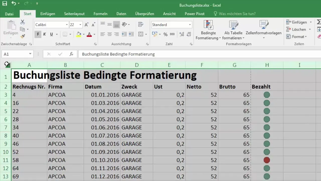Align text left in Ausrichtung group
Screen dimensions: 321x181
(102, 34)
